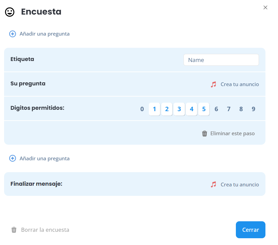Viewport: 278px width, 245px height.
Task: Click Eliminar este paso text
Action: [x=232, y=134]
